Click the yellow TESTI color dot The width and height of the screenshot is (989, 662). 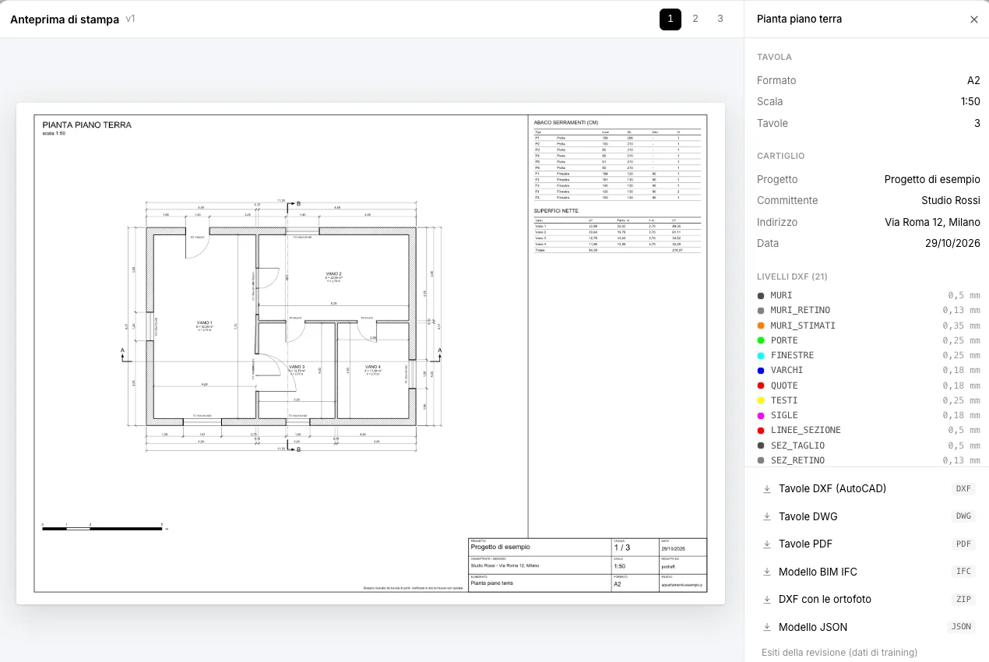pyautogui.click(x=761, y=400)
